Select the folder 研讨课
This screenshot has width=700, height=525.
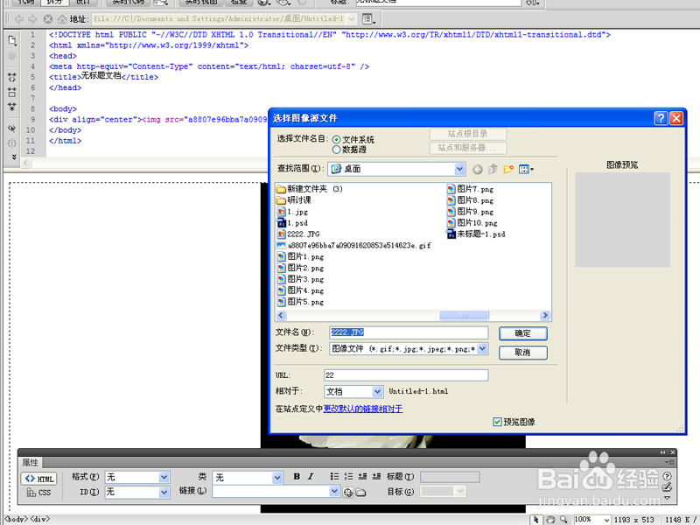(294, 200)
